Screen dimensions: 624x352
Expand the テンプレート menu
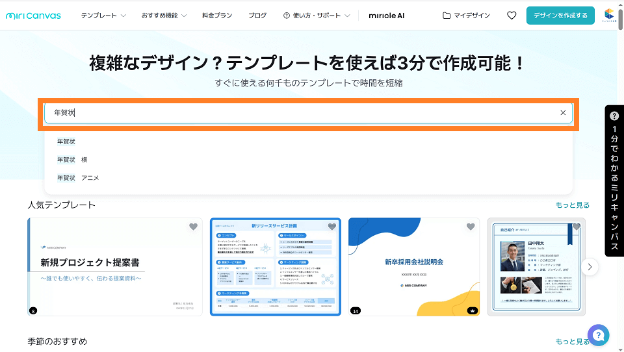click(103, 16)
